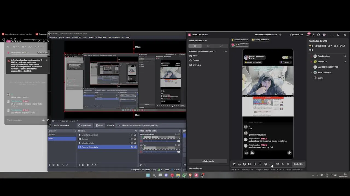Screen dimensions: 350x196
Task: Click the add guests people icon in preview
Action: [252, 153]
